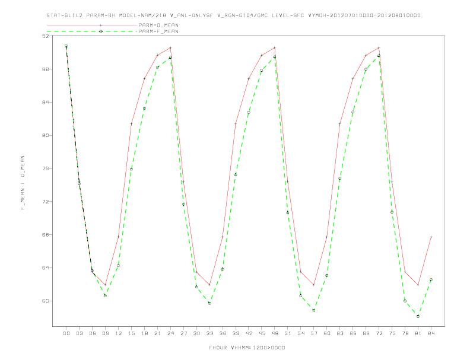Screen dimensions: 470x363
Task: Click x-axis tick label 24
Action: point(170,333)
